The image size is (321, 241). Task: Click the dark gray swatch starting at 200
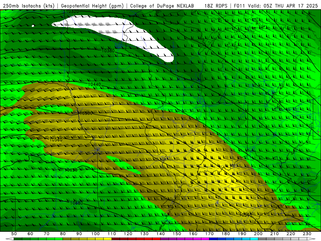point(262,239)
